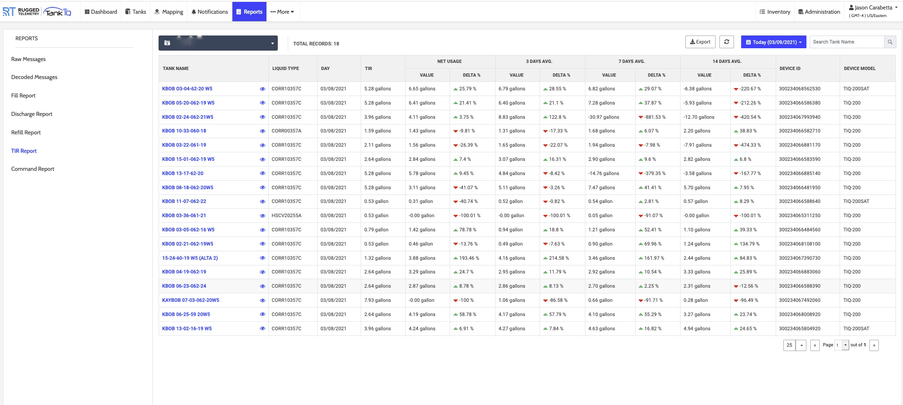Image resolution: width=903 pixels, height=405 pixels.
Task: Focus the Search Tank Name field
Action: click(846, 42)
